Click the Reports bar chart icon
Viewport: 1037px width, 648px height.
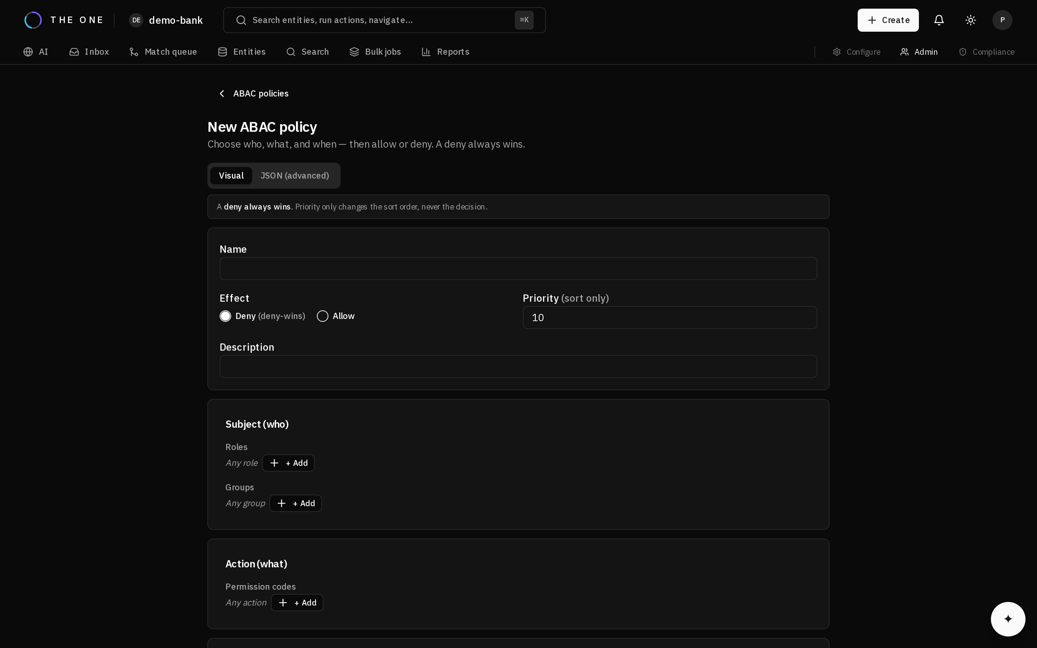(426, 52)
